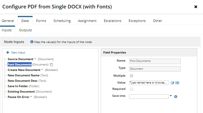
Task: Click the multiple-documents icon beside Font Documents
Action: (x=51, y=65)
